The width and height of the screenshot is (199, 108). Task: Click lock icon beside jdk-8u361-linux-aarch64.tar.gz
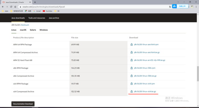click(131, 52)
